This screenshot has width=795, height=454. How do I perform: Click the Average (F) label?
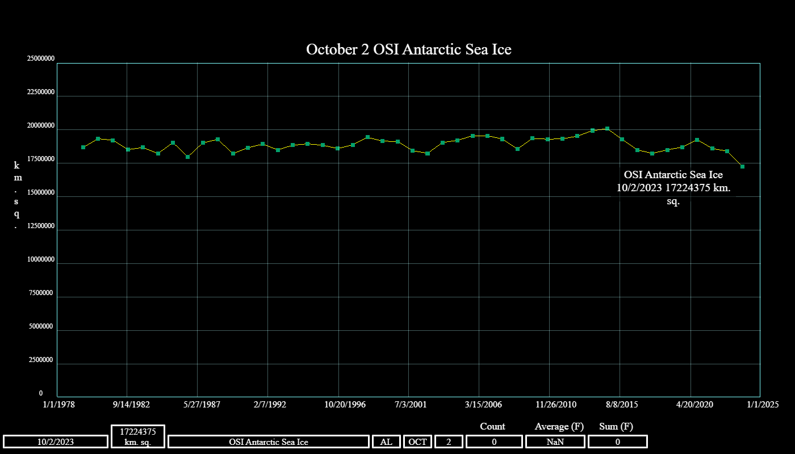point(559,426)
